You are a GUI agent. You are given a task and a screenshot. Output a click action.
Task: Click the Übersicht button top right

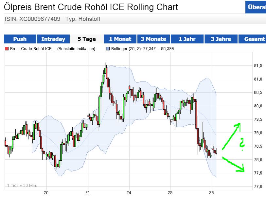click(x=256, y=7)
